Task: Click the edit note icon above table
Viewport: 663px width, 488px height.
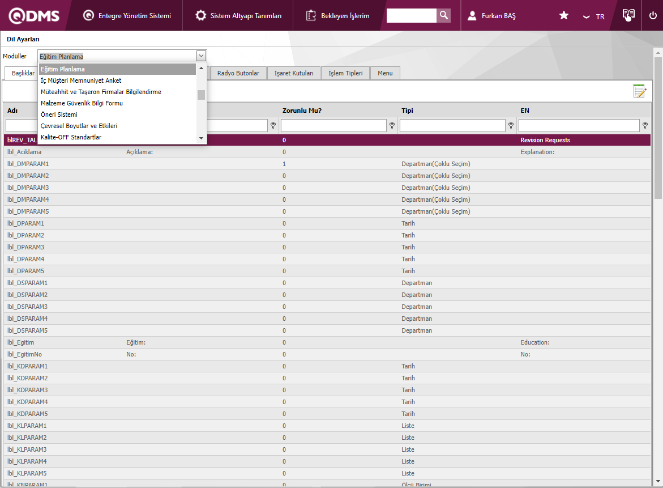Action: tap(639, 91)
